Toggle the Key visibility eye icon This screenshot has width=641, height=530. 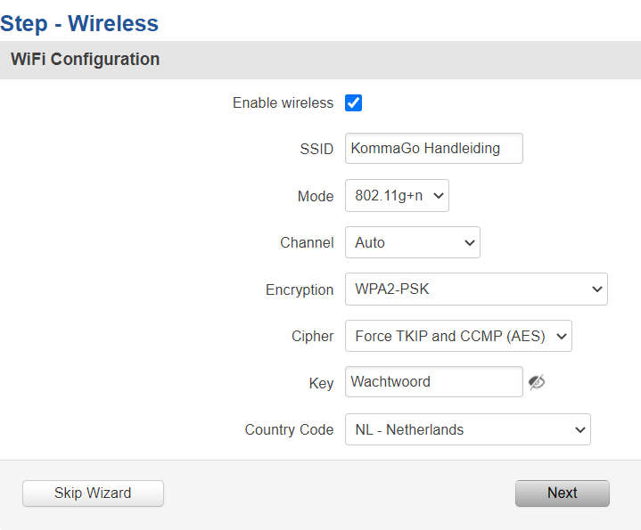[x=536, y=382]
